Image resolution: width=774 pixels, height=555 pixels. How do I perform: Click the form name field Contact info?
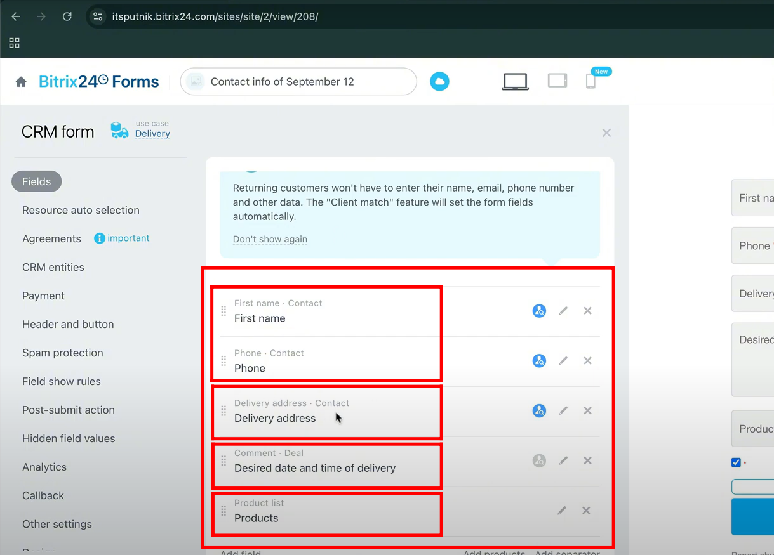298,82
